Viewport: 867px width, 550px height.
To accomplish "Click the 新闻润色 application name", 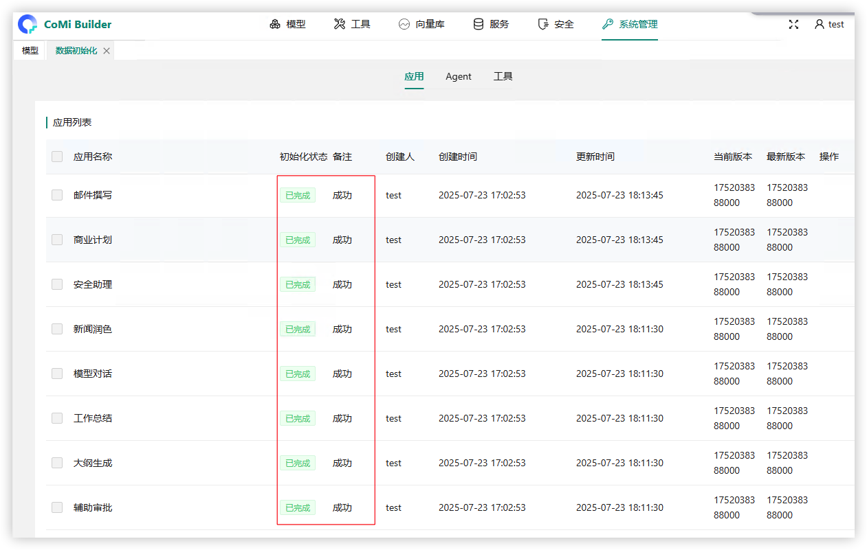I will (x=93, y=329).
